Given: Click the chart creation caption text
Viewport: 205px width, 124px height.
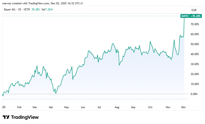Looking at the screenshot, I should (x=42, y=3).
